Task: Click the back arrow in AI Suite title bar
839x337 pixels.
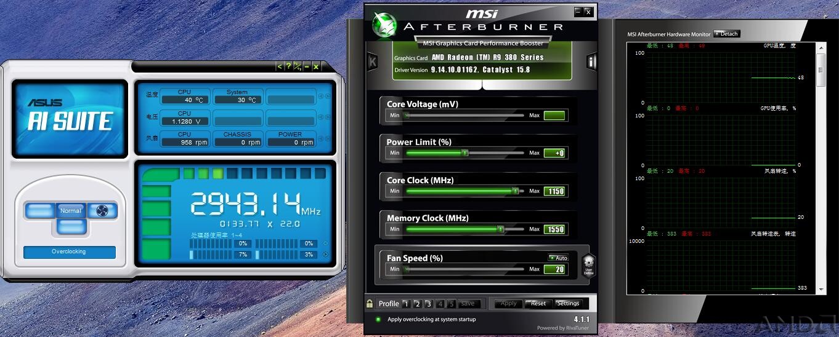Action: click(280, 66)
